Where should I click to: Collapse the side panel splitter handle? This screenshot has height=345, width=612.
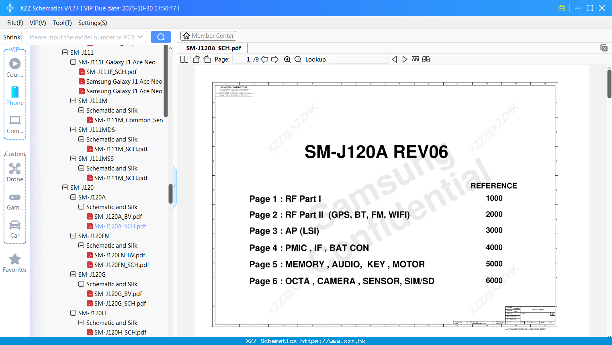pyautogui.click(x=175, y=186)
